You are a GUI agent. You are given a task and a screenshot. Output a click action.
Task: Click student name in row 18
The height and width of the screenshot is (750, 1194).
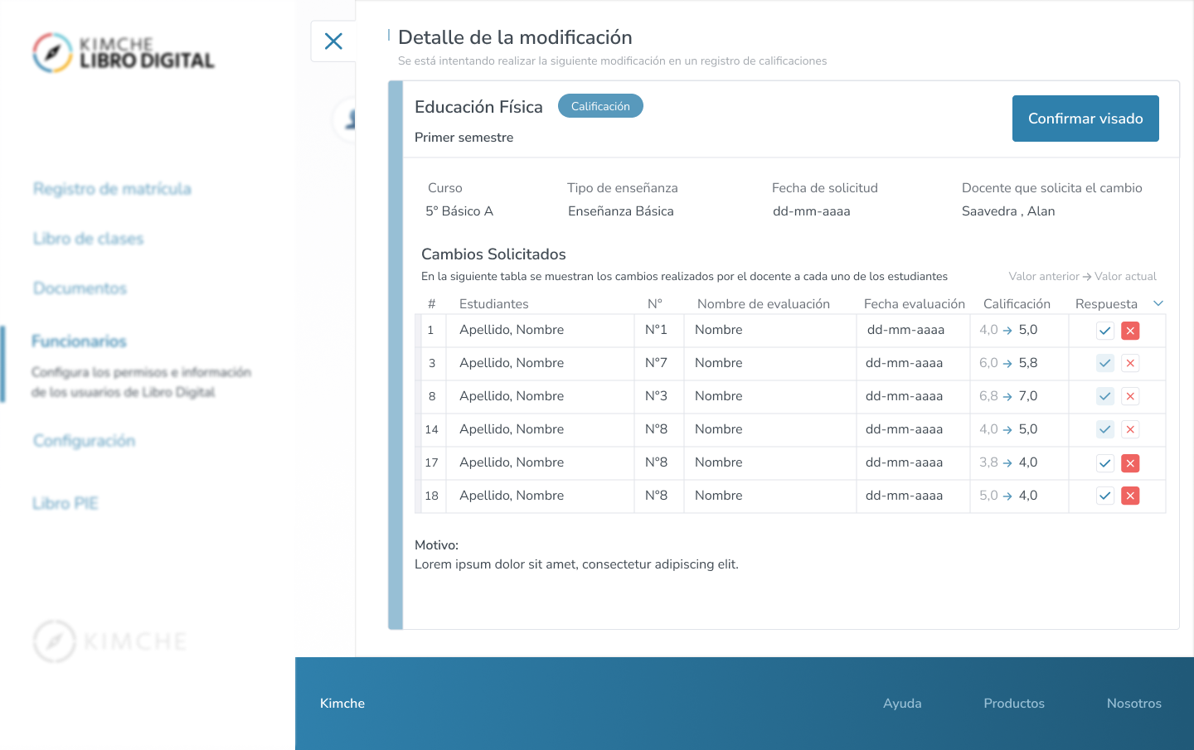coord(512,496)
